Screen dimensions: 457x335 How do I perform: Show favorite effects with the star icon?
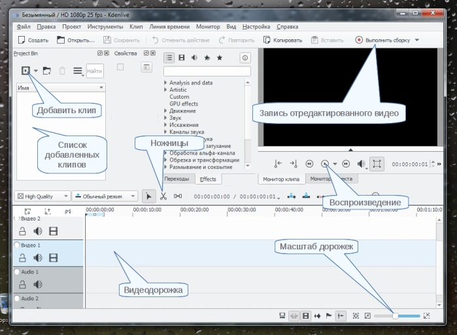tap(220, 58)
